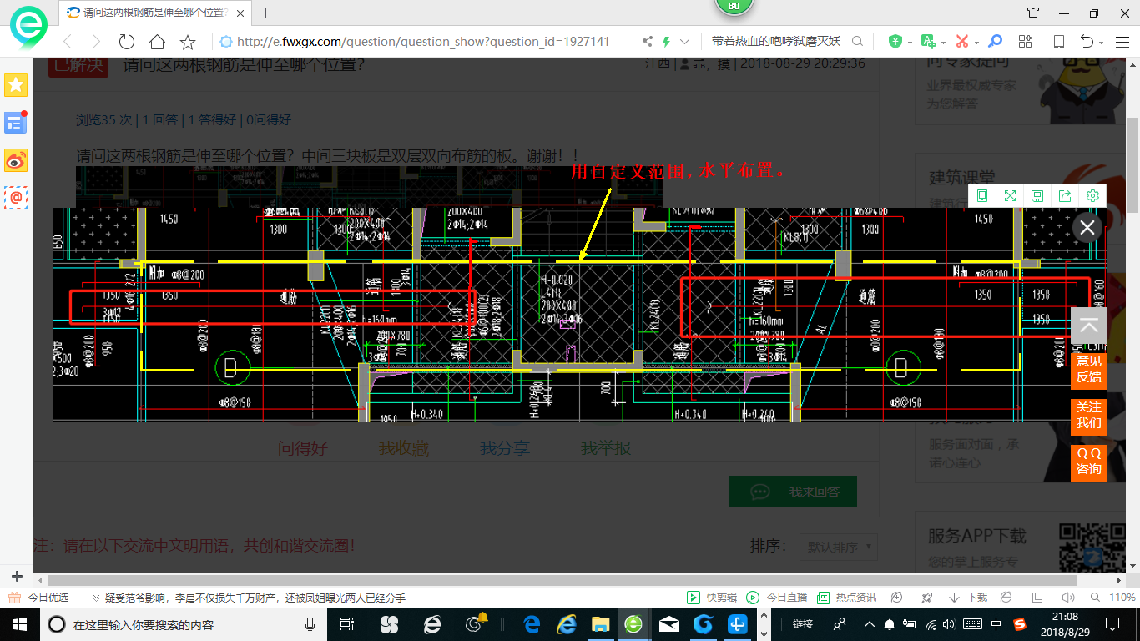Screen dimensions: 1140x641
Task: Reload the page with the refresh icon
Action: (126, 41)
